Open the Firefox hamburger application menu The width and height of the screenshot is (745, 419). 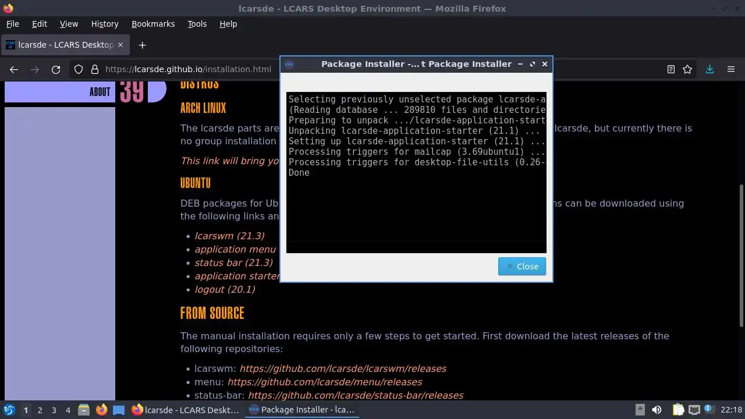tap(731, 69)
